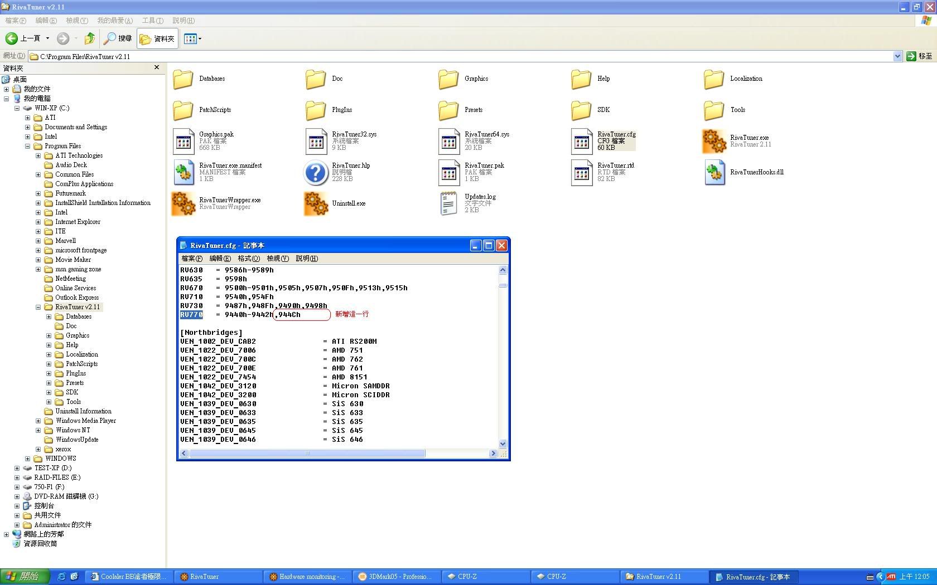This screenshot has height=585, width=937.
Task: Click Notepad vertical scrollbar down arrow
Action: [x=503, y=444]
